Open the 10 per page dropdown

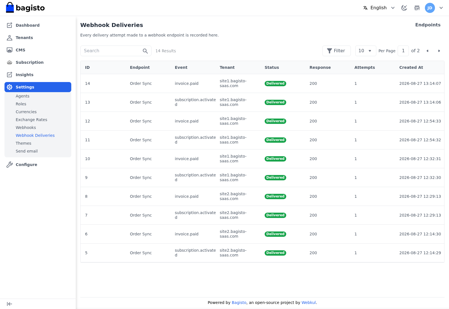(366, 51)
